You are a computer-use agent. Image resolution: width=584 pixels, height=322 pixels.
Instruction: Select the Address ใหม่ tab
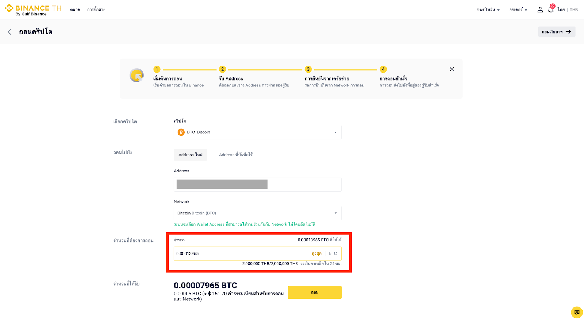tap(190, 155)
